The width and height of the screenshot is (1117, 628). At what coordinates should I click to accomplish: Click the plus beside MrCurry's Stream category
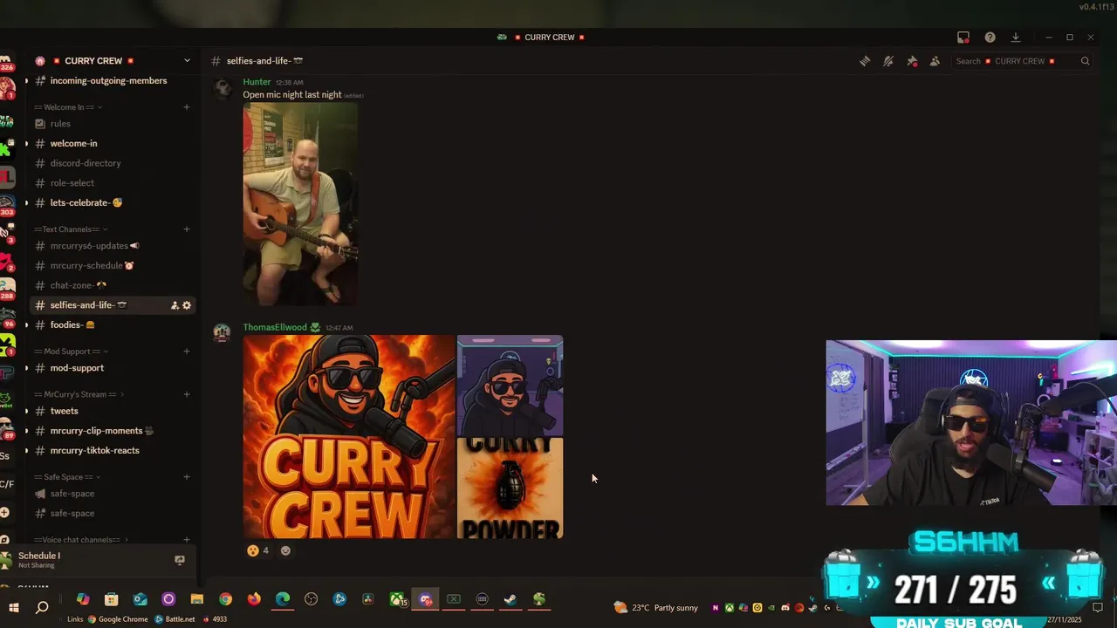click(x=187, y=394)
